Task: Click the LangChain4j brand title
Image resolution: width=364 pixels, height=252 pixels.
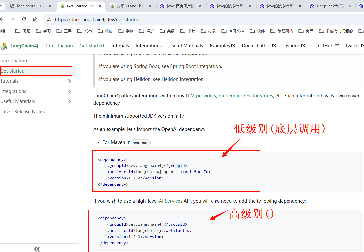Action: [x=24, y=46]
